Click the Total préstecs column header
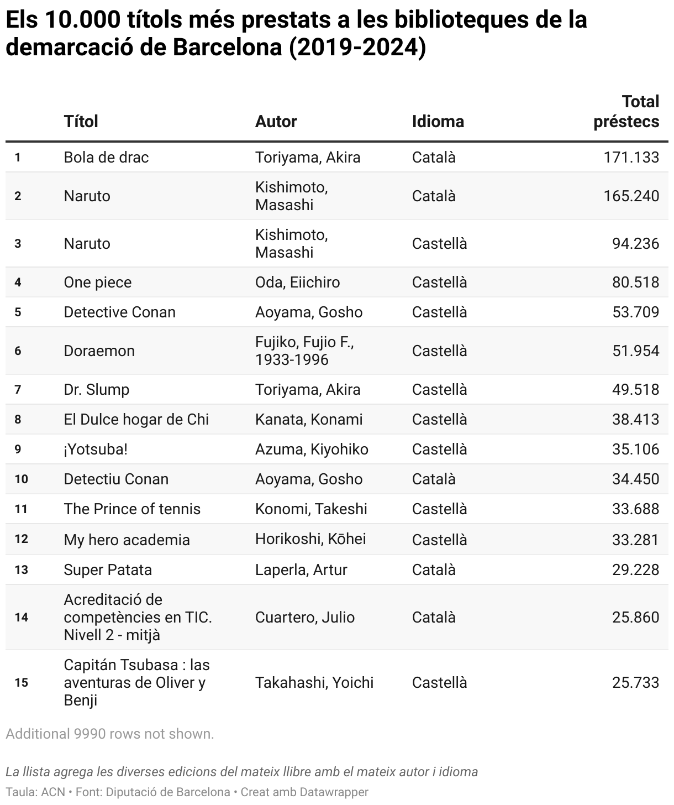674x805 pixels. point(626,112)
